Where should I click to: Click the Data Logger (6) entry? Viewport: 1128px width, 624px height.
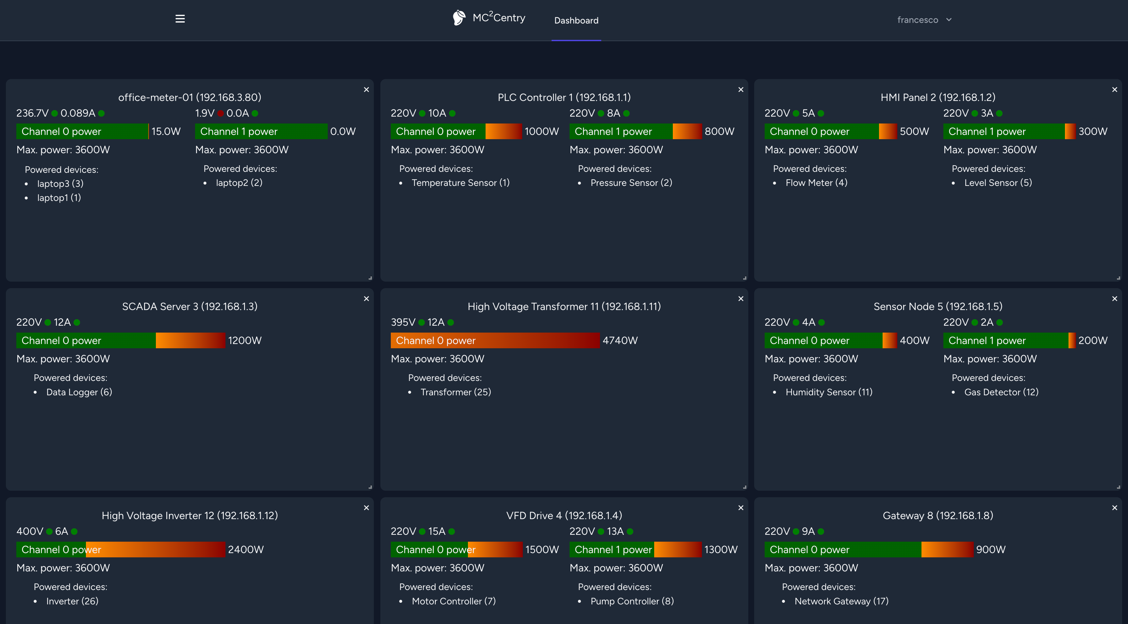click(x=79, y=392)
